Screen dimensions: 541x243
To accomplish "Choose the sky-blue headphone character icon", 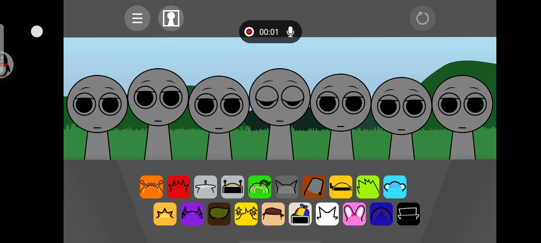I will tap(395, 187).
